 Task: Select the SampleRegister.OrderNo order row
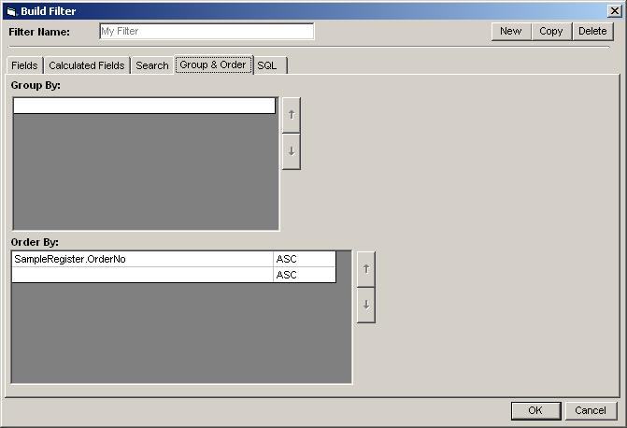click(x=142, y=259)
